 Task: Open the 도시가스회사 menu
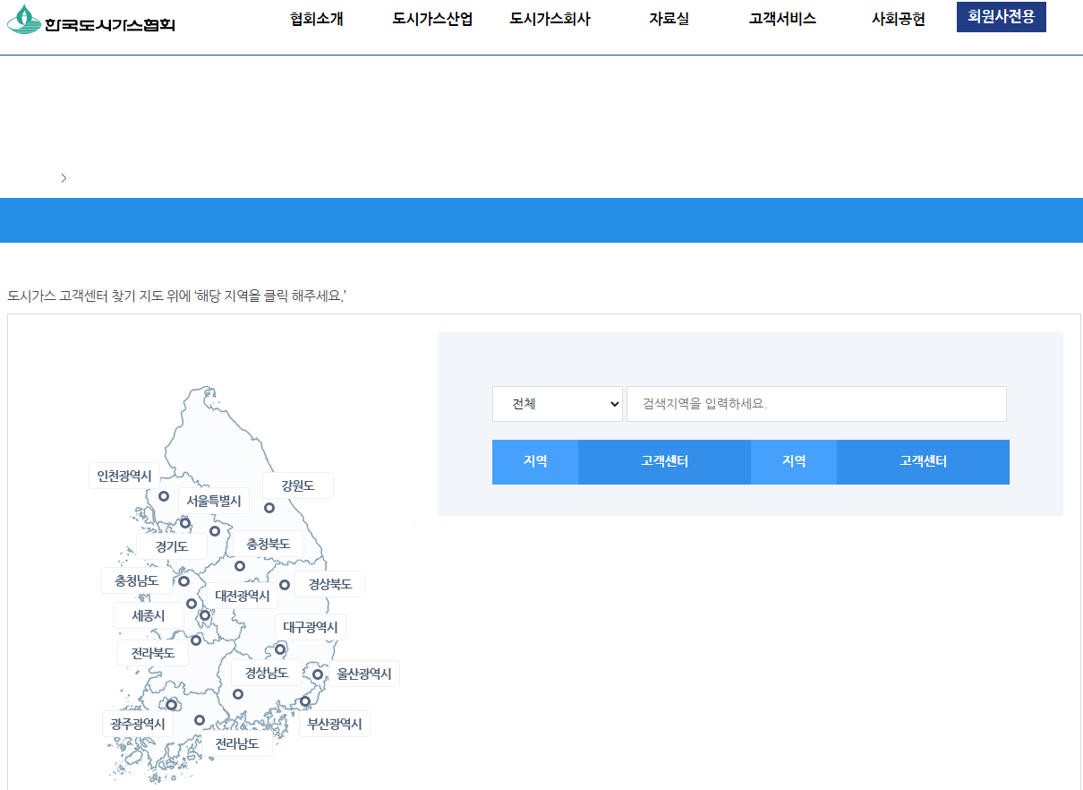(550, 19)
